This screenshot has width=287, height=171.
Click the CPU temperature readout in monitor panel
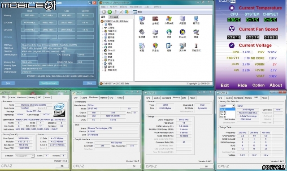[x=234, y=20]
